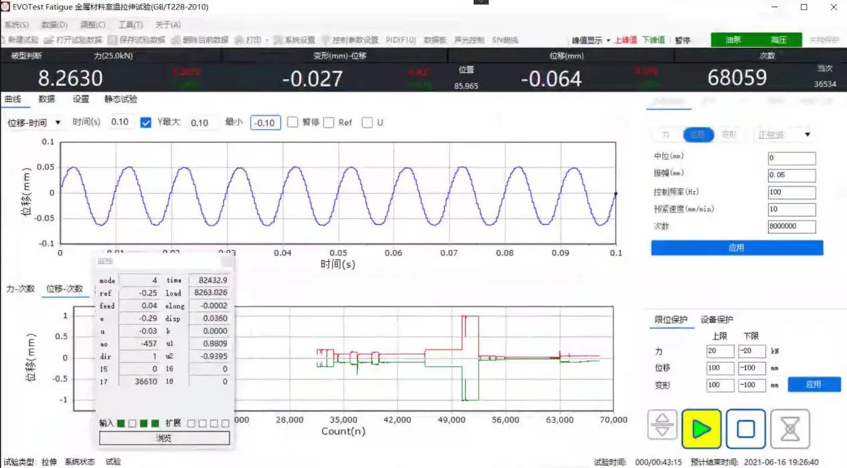Click the 最小 value field showing -0.10
847x468 pixels.
coord(266,122)
